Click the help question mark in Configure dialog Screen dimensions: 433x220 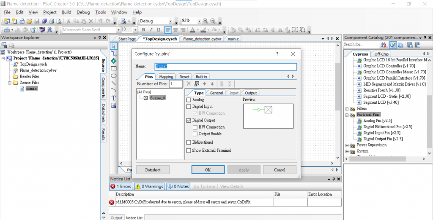coord(277,54)
